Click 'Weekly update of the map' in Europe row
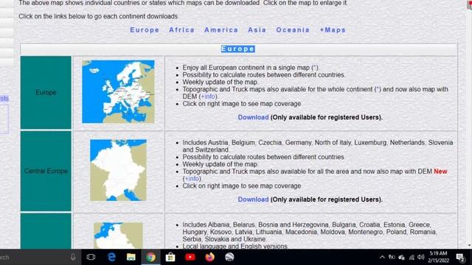Image resolution: width=472 pixels, height=265 pixels. [220, 82]
